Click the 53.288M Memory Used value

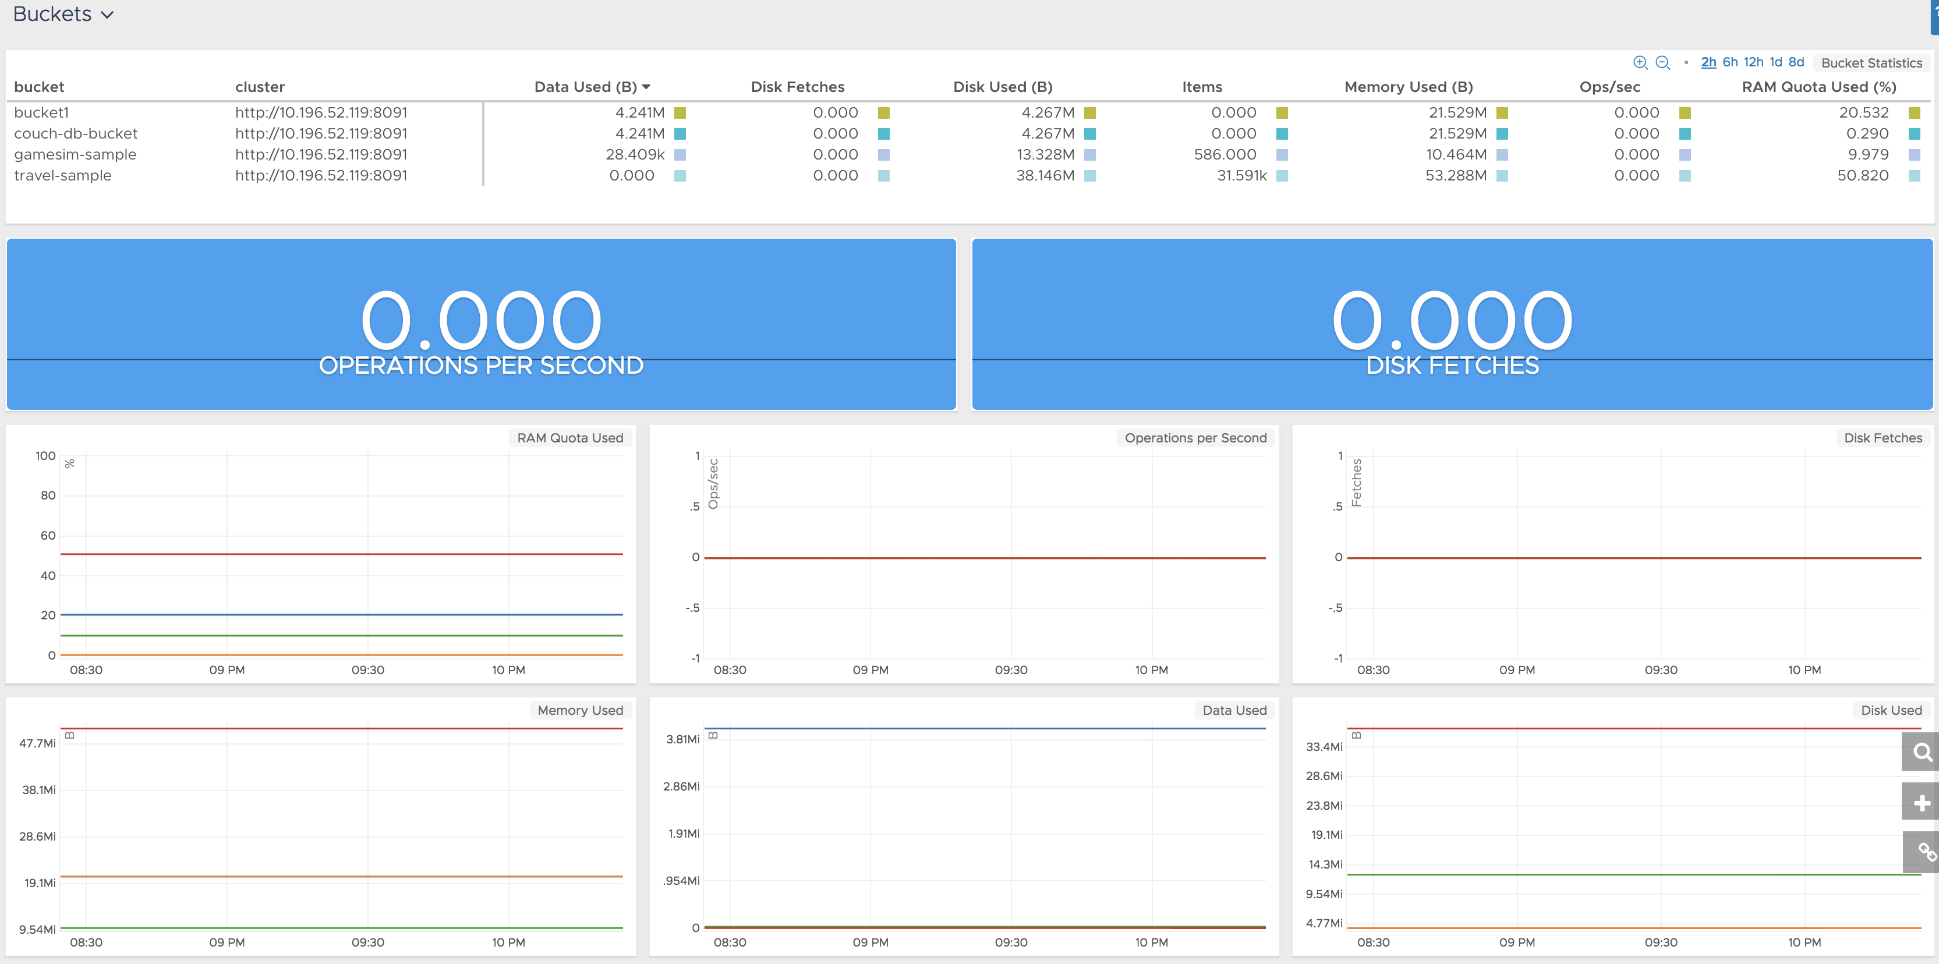pyautogui.click(x=1455, y=176)
